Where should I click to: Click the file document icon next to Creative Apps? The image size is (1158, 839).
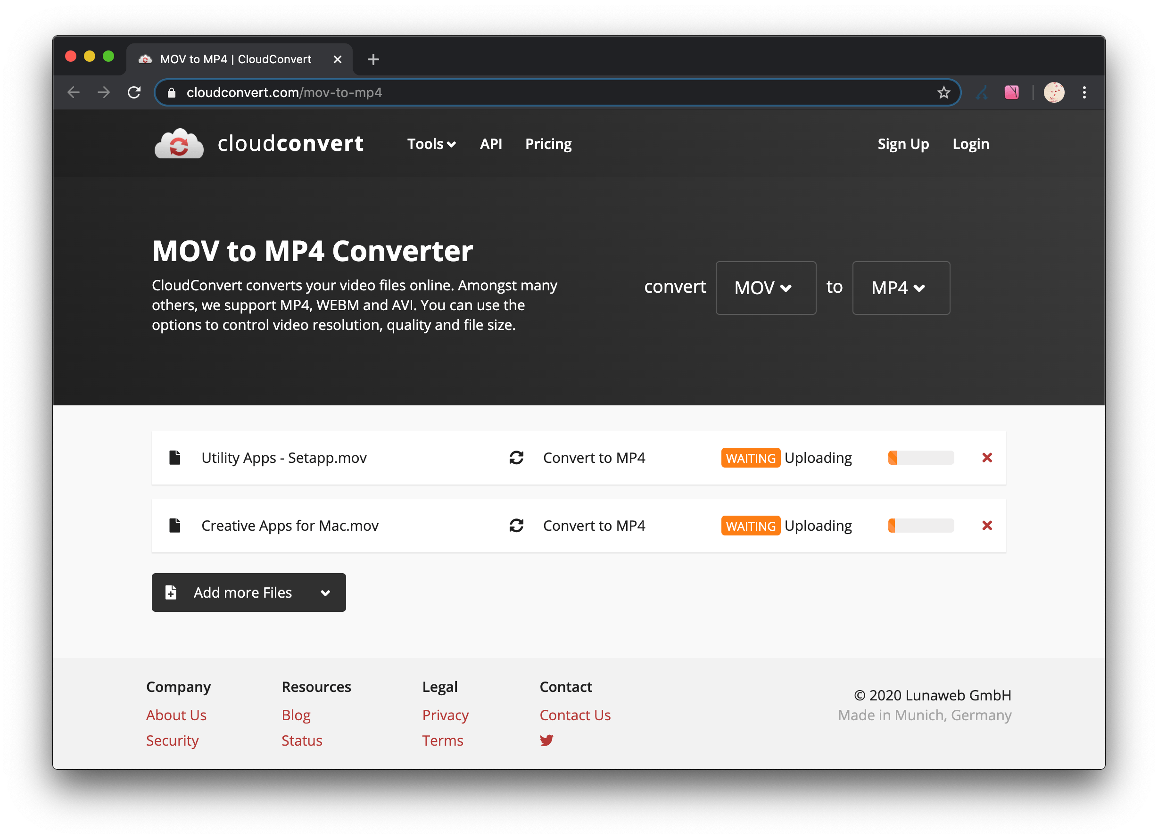click(x=173, y=524)
